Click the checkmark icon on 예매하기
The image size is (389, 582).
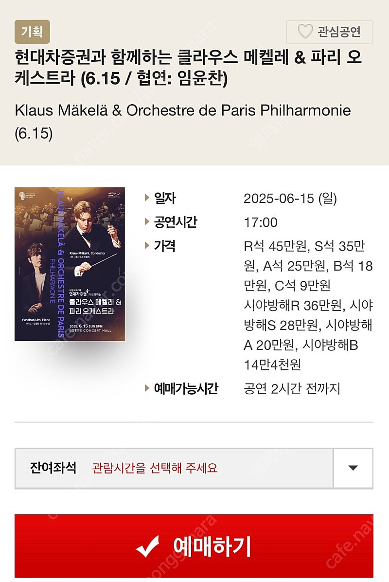(x=148, y=546)
